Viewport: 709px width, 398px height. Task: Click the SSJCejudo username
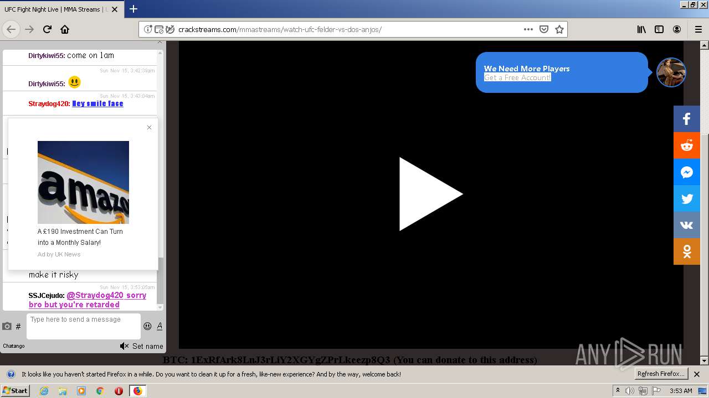47,296
